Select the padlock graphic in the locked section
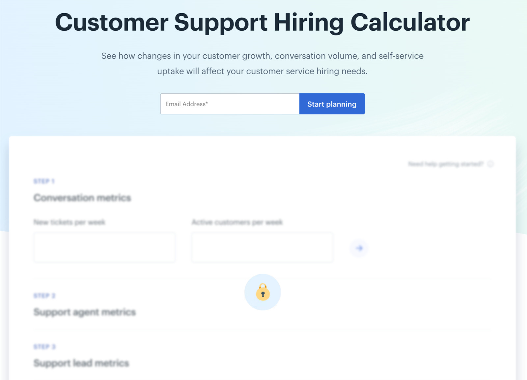 [x=262, y=292]
